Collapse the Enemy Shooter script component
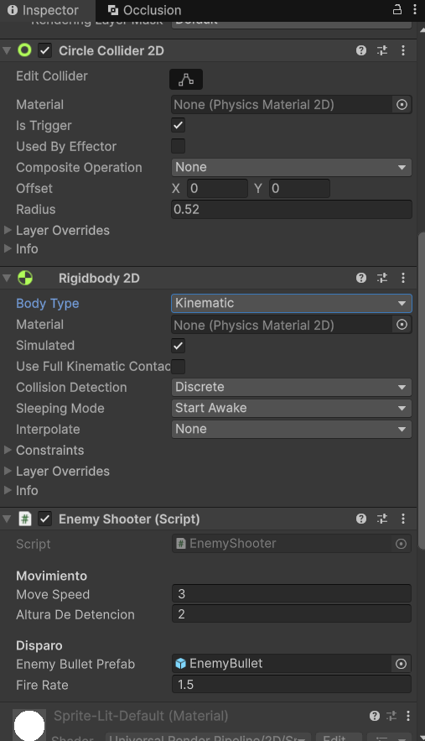 click(x=7, y=519)
